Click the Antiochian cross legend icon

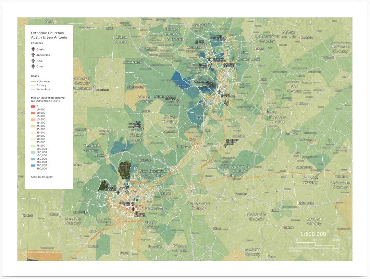click(33, 55)
